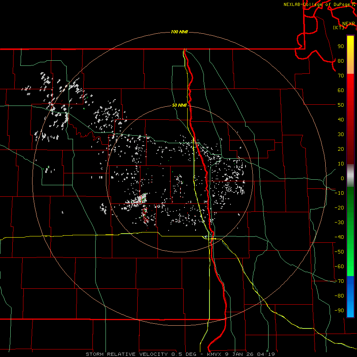Click the 20 tick label on scale
The image size is (357, 357).
click(x=341, y=149)
